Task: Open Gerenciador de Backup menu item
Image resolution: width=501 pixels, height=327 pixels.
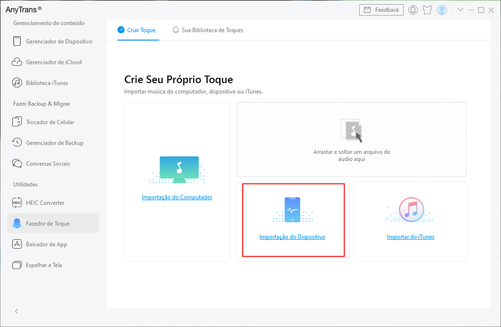Action: 53,143
